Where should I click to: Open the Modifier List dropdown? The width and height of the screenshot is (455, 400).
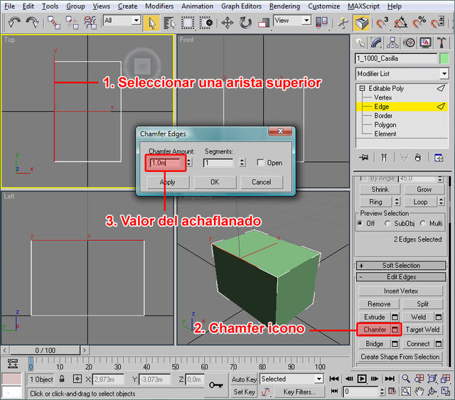444,74
